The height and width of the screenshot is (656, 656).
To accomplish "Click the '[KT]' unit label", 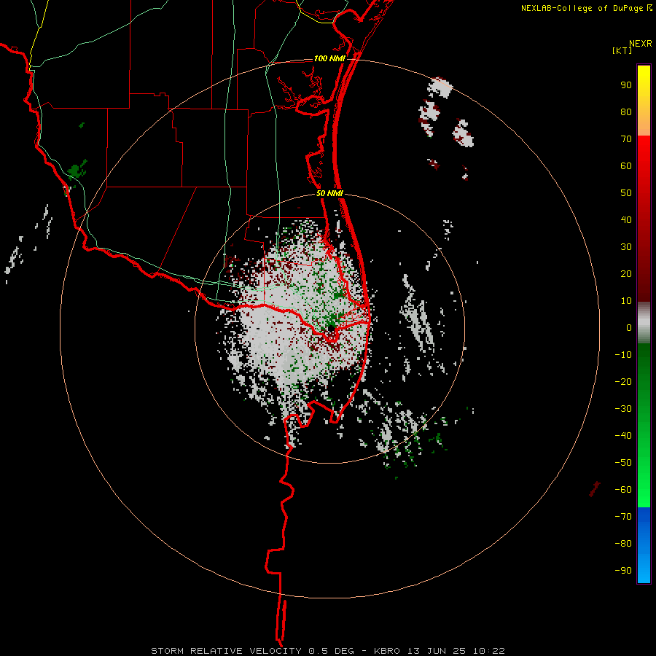I will [622, 50].
